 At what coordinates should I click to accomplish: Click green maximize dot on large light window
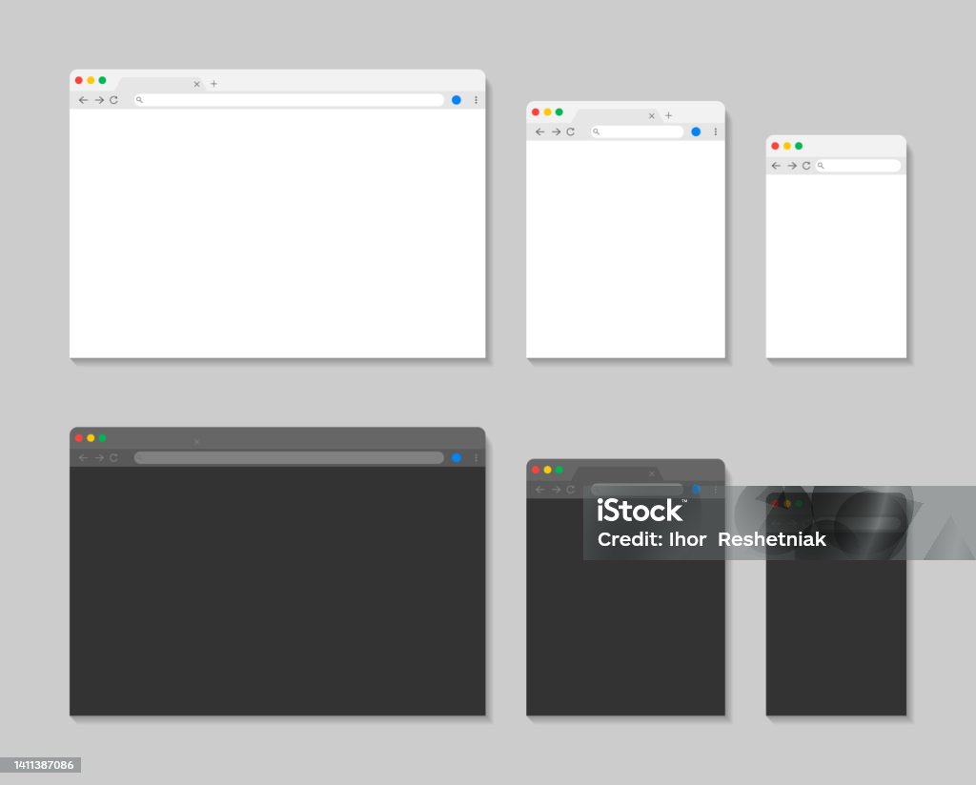pos(102,80)
